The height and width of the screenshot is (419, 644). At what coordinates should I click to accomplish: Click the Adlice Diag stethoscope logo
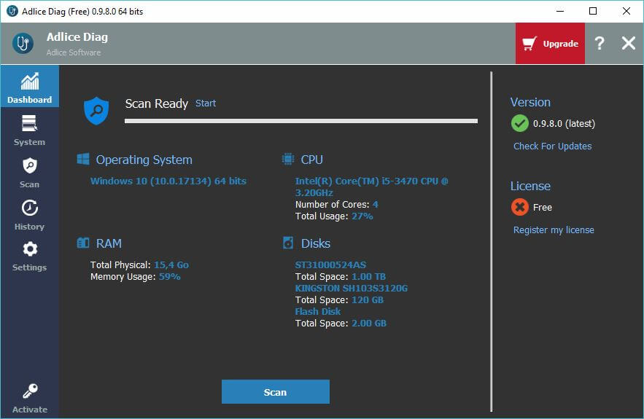click(x=23, y=44)
